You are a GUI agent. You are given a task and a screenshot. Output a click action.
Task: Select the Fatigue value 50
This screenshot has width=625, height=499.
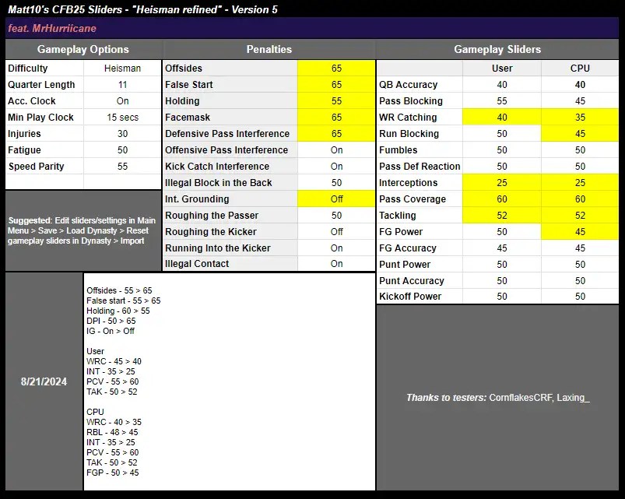(122, 150)
